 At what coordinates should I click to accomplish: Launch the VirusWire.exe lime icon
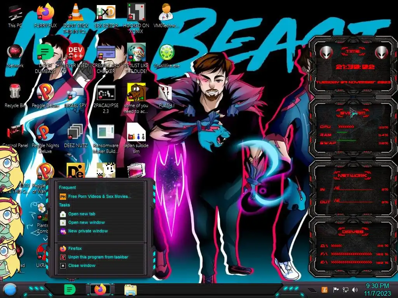166,56
